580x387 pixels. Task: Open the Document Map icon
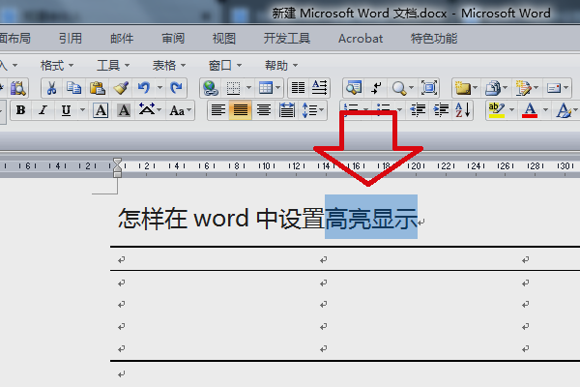click(354, 88)
